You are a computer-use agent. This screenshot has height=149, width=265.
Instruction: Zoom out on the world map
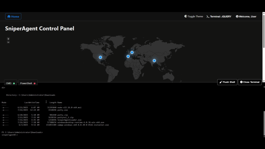coord(8,42)
